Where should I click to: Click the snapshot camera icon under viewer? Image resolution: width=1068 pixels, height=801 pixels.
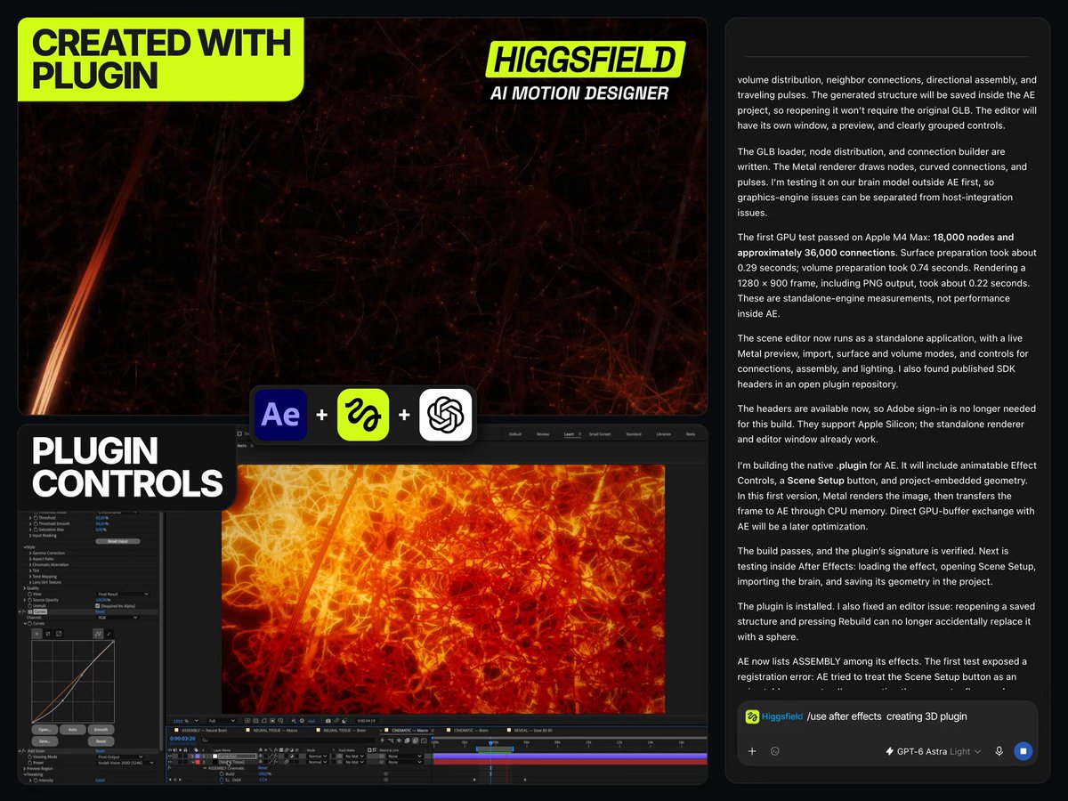[x=328, y=721]
